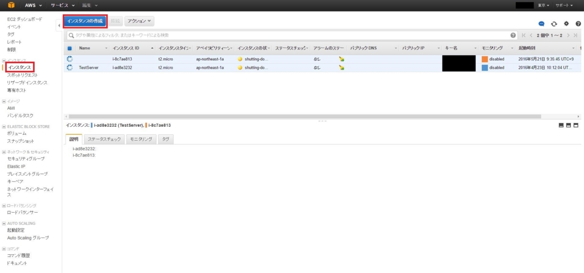Open EC2 ダッシュボード in sidebar
This screenshot has height=273, width=584.
click(x=25, y=19)
